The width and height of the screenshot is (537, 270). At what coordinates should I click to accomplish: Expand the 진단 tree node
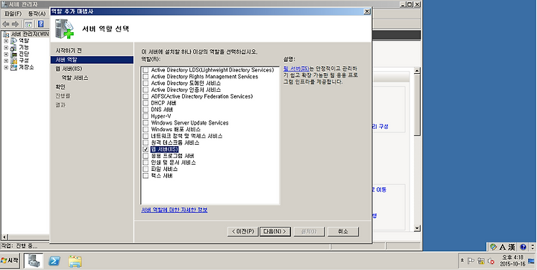pos(6,54)
